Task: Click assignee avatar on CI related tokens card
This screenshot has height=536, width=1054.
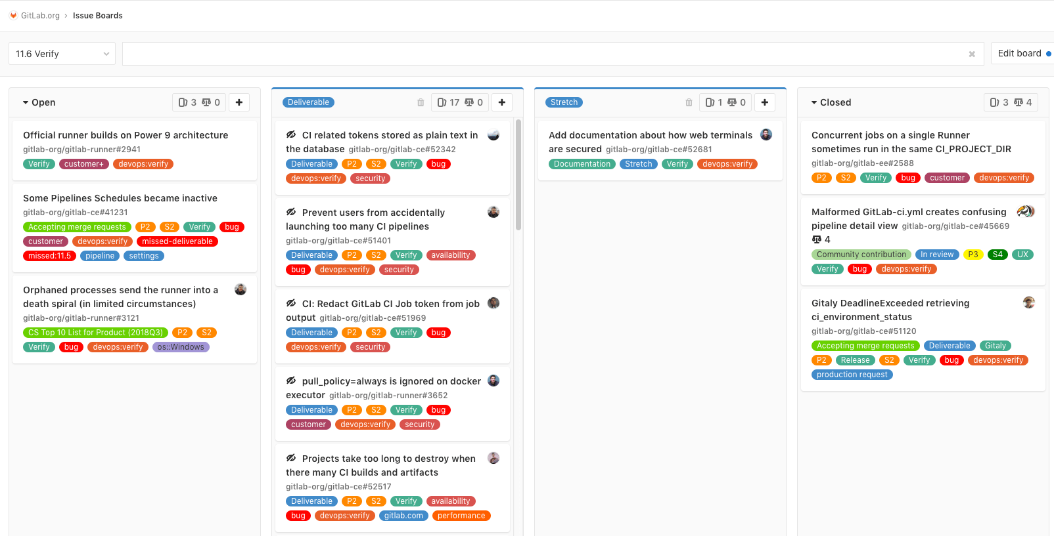Action: pos(493,134)
